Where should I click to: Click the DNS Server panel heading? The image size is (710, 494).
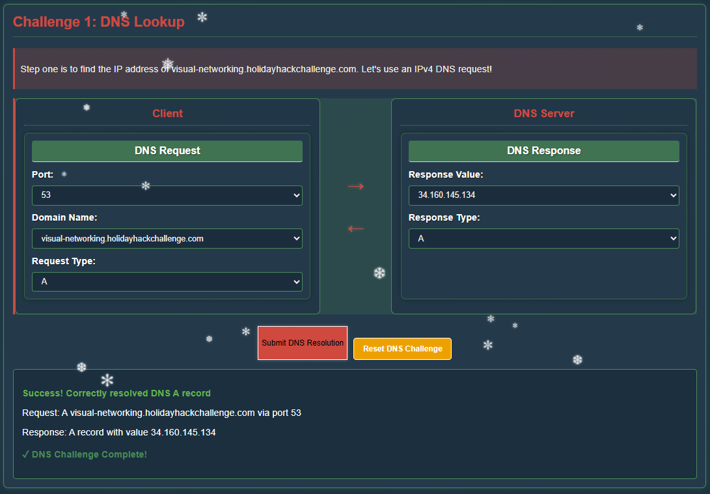coord(543,113)
